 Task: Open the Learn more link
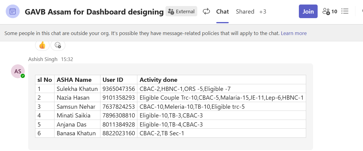294,33
